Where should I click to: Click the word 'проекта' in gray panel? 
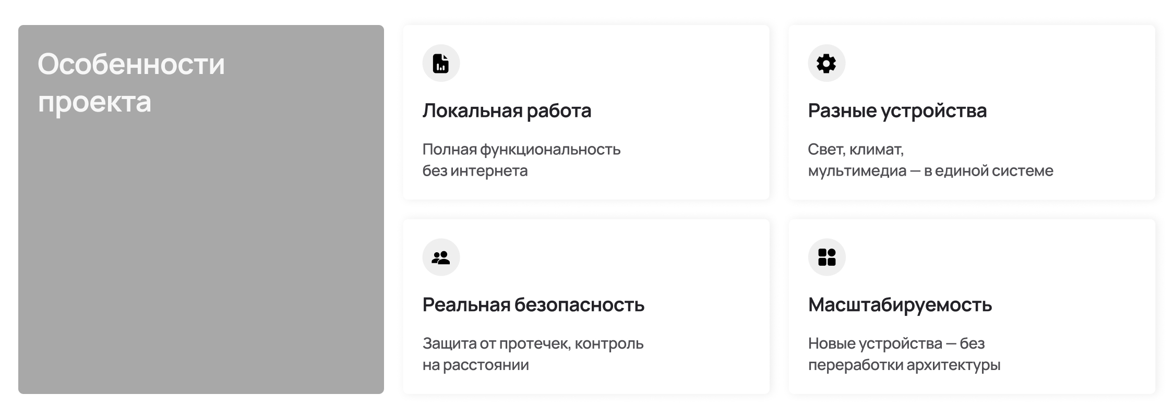tap(94, 102)
